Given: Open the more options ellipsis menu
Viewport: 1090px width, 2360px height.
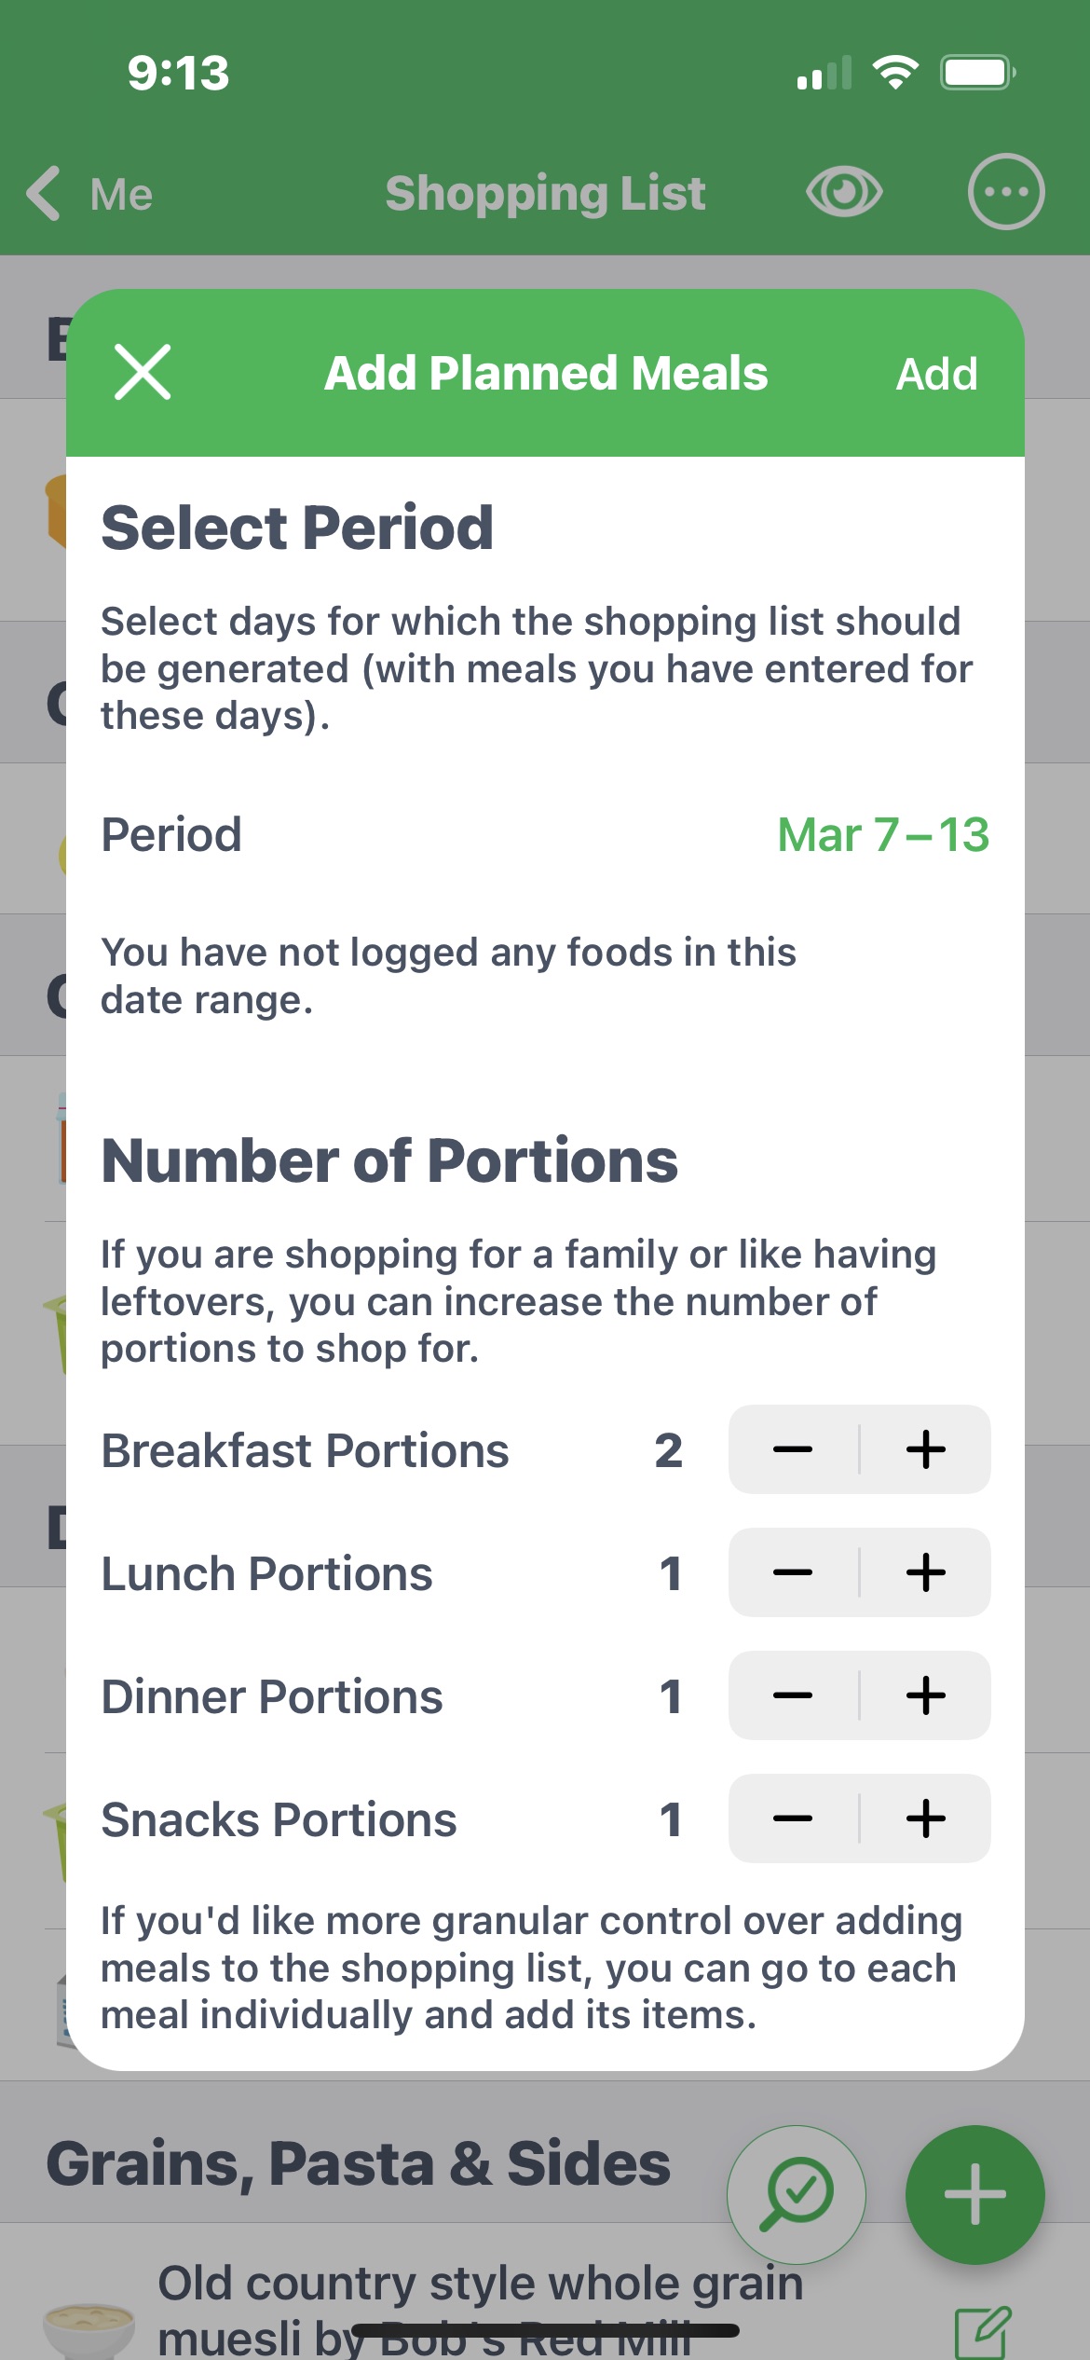Looking at the screenshot, I should pos(1006,193).
